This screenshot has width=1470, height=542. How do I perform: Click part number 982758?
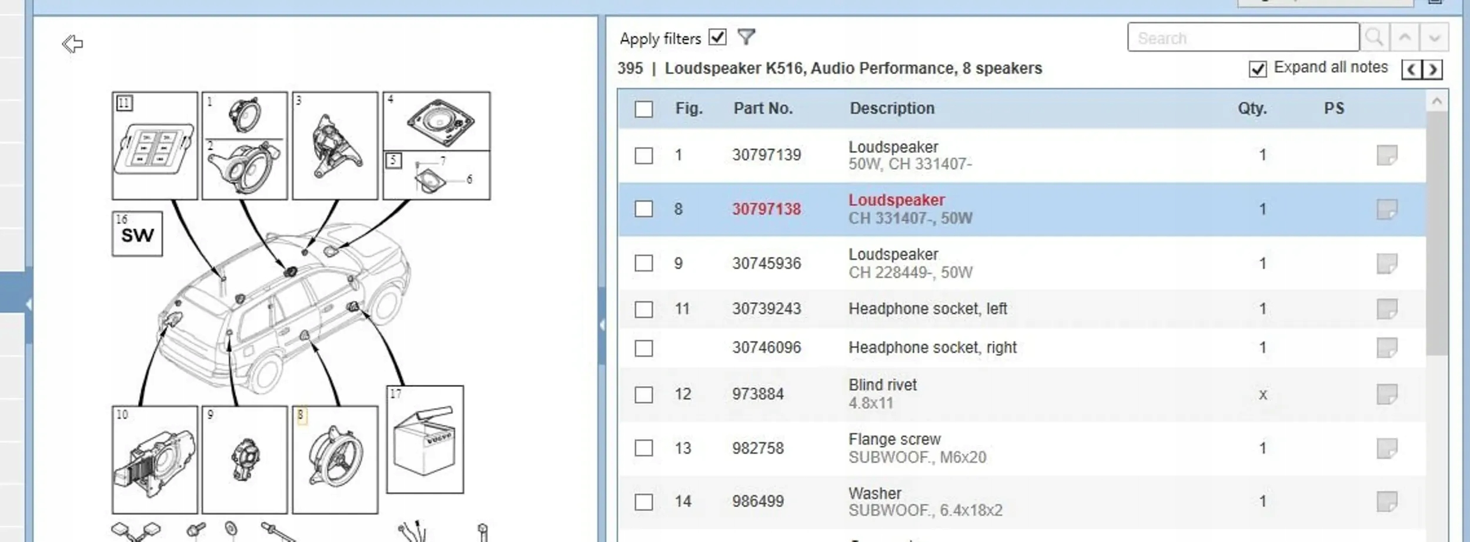point(758,449)
